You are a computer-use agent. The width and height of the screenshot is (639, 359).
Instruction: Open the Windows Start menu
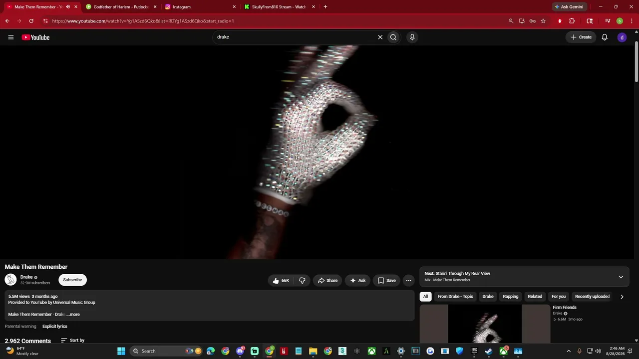(x=121, y=351)
